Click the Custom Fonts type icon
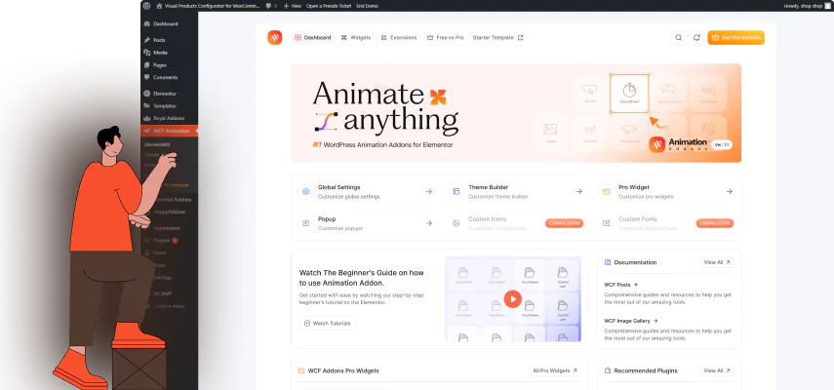834x390 pixels. [x=606, y=223]
